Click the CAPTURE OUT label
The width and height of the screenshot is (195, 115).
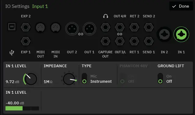pos(105,54)
